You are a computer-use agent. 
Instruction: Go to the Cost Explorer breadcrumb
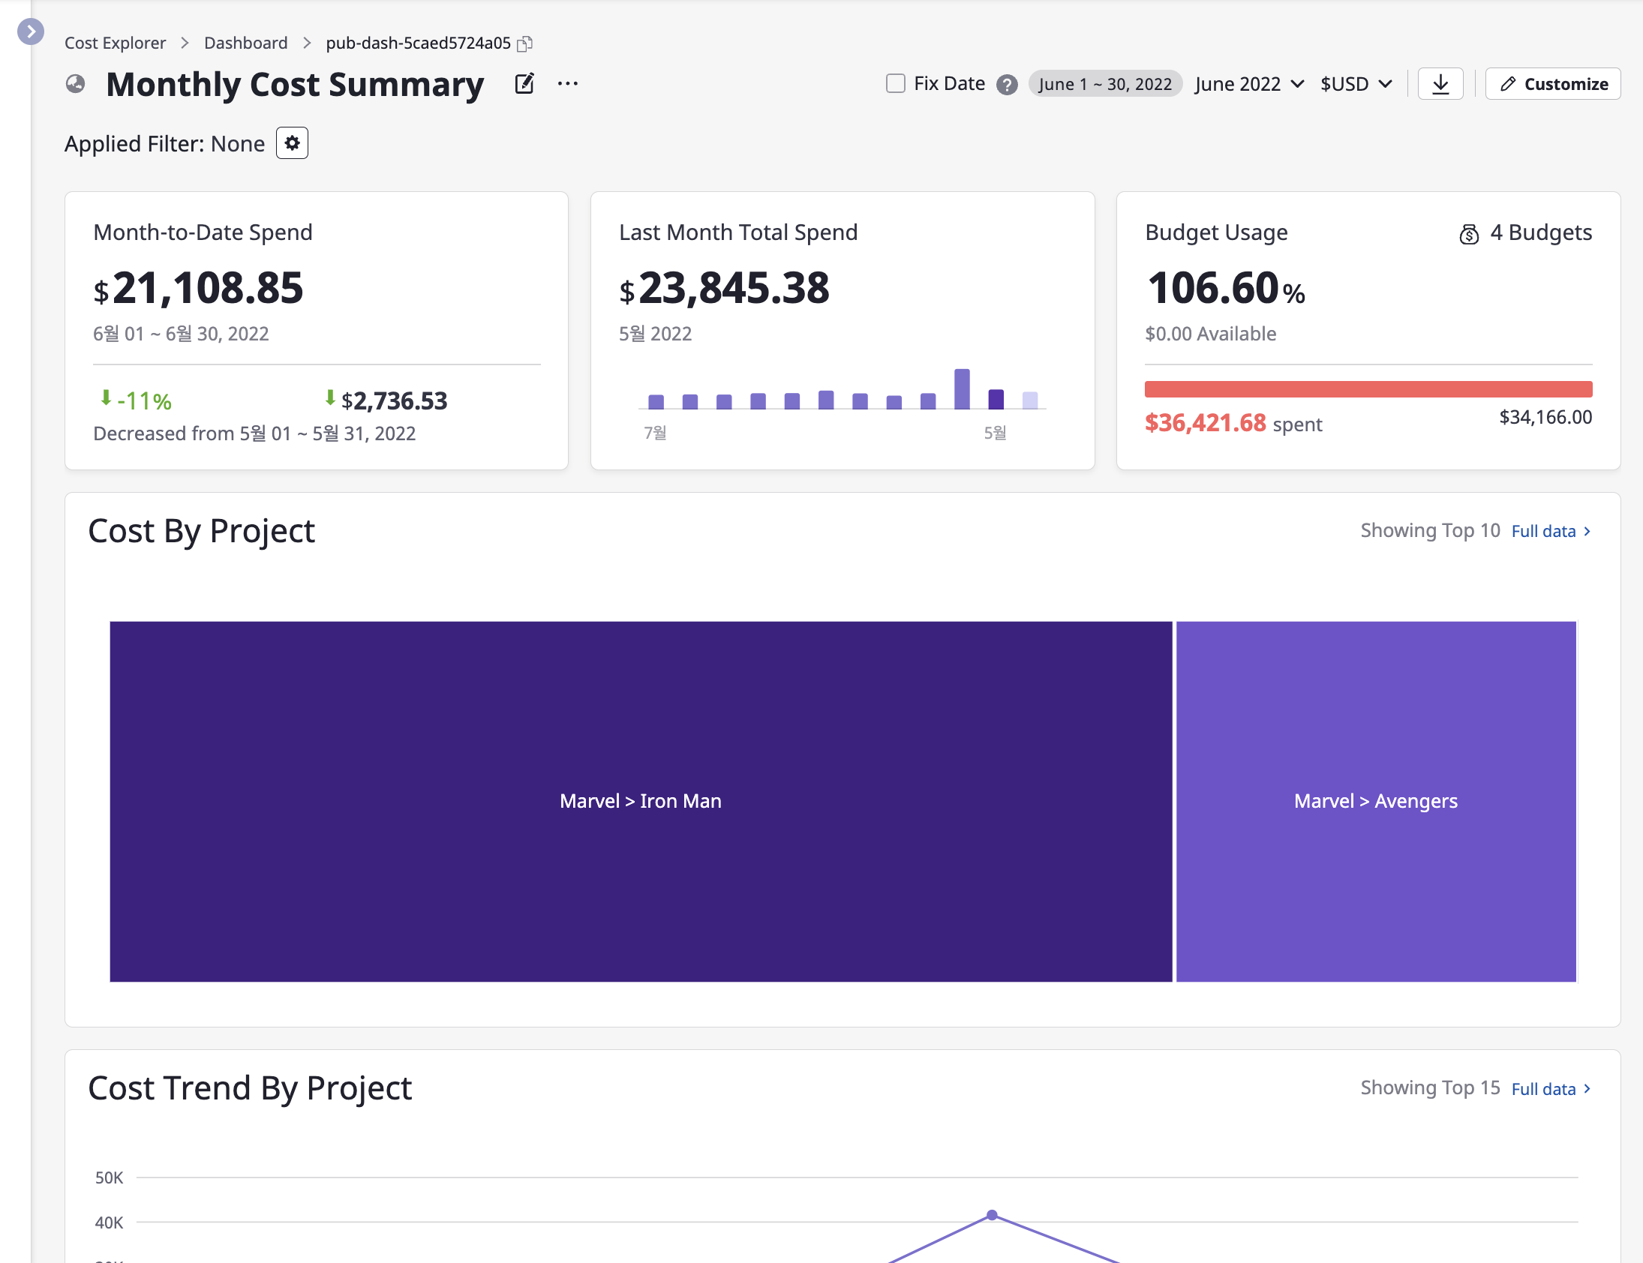pyautogui.click(x=115, y=43)
